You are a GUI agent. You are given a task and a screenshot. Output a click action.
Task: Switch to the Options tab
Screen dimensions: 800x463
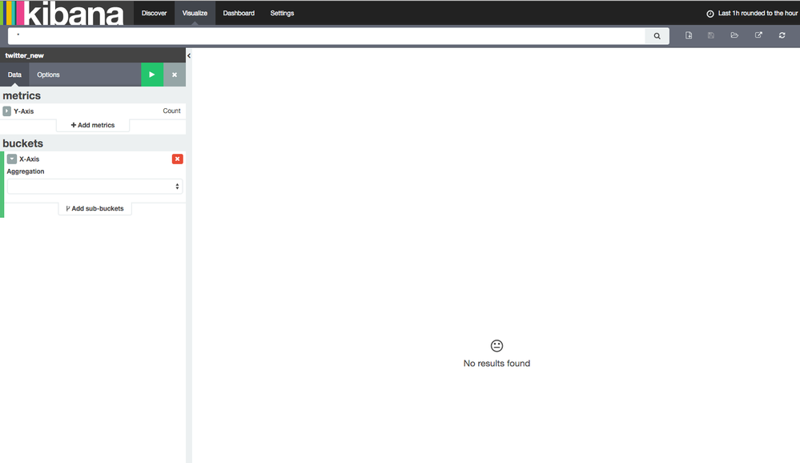tap(48, 74)
